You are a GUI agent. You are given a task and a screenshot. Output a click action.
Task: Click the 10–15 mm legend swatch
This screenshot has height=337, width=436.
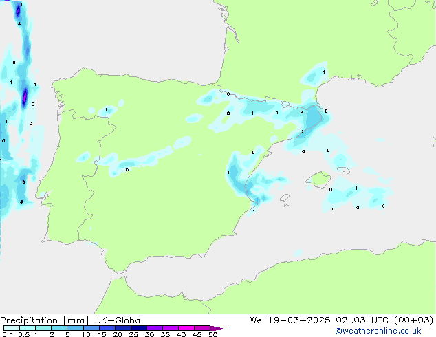91,328
